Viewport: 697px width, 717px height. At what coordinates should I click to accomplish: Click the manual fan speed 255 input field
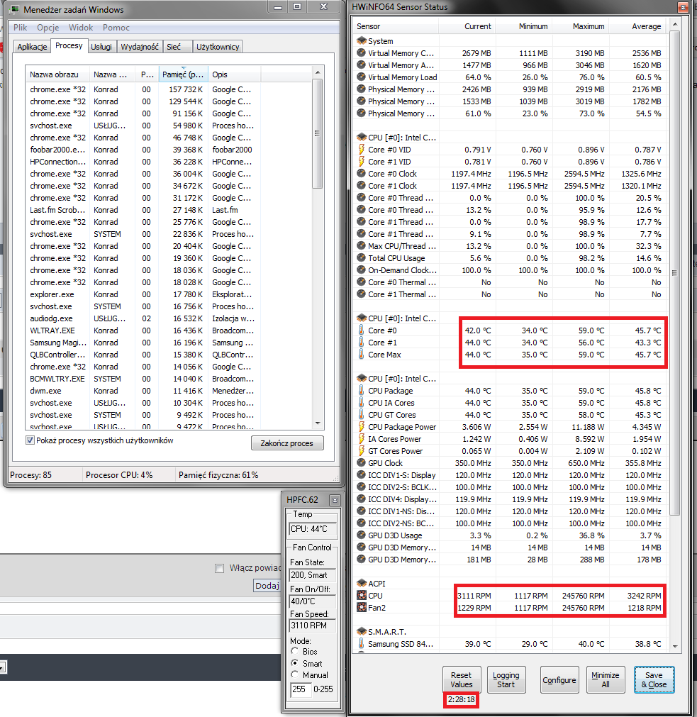[x=300, y=689]
